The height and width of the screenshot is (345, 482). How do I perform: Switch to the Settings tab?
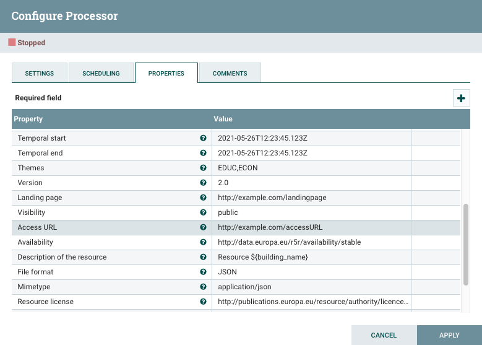point(40,73)
